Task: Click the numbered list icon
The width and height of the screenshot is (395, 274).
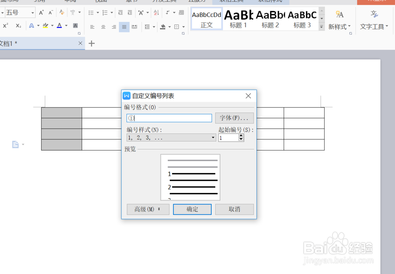Action: tap(104, 13)
